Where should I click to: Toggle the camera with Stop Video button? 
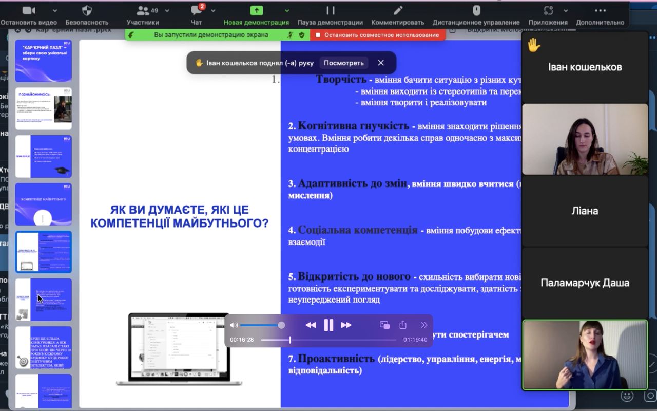[x=29, y=11]
